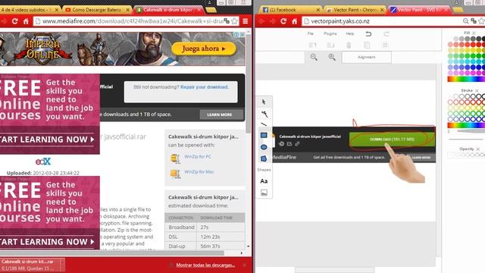The width and height of the screenshot is (485, 273).
Task: Open the Help menu
Action: pyautogui.click(x=350, y=33)
